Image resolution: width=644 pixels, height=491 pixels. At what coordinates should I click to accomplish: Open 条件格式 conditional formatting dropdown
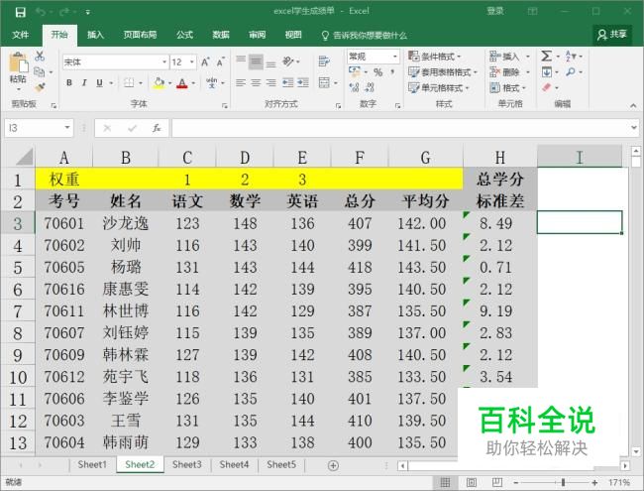pos(435,57)
